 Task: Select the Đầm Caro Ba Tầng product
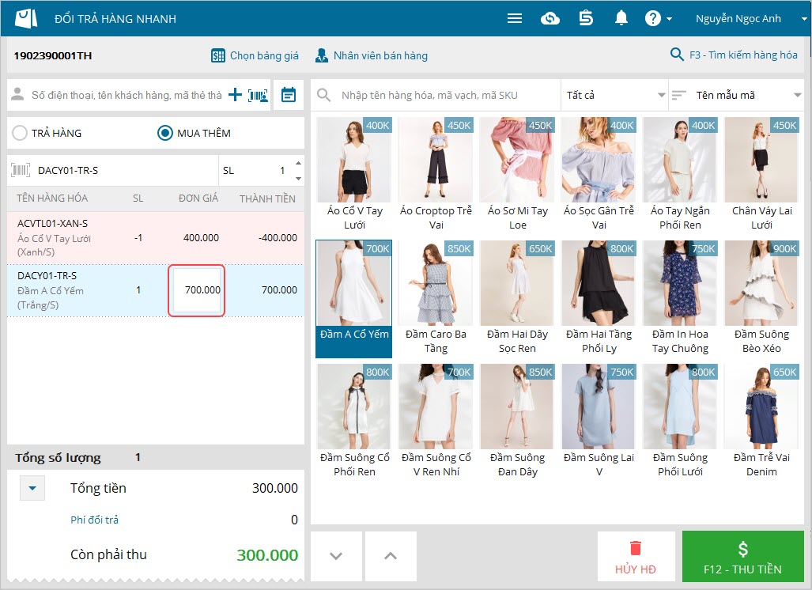pos(436,299)
